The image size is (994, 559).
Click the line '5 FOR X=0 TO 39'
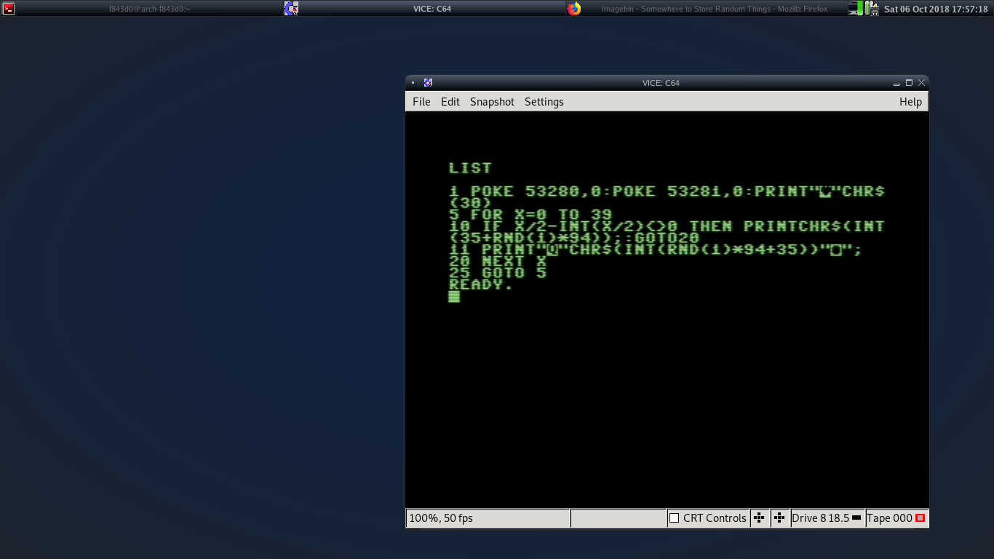pos(530,215)
